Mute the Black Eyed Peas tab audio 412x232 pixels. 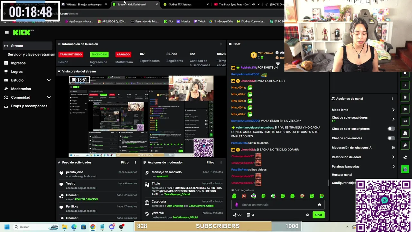(x=253, y=5)
